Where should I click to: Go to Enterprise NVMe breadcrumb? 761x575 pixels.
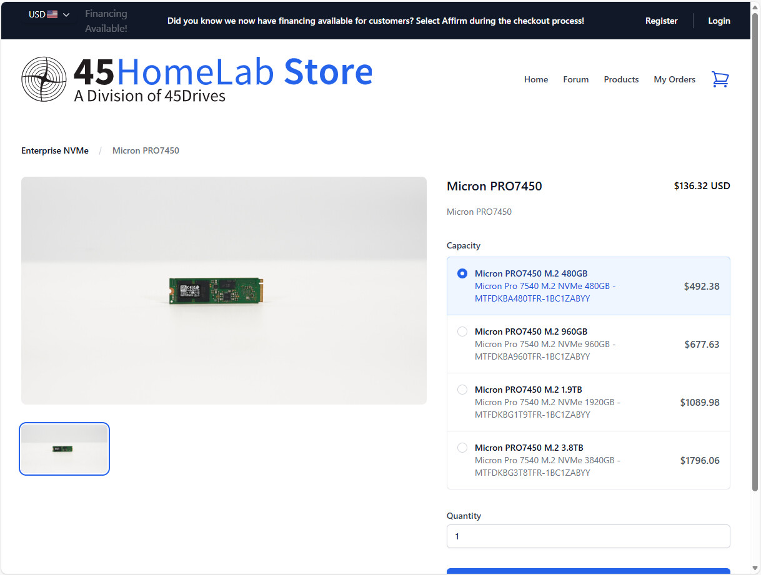click(55, 150)
